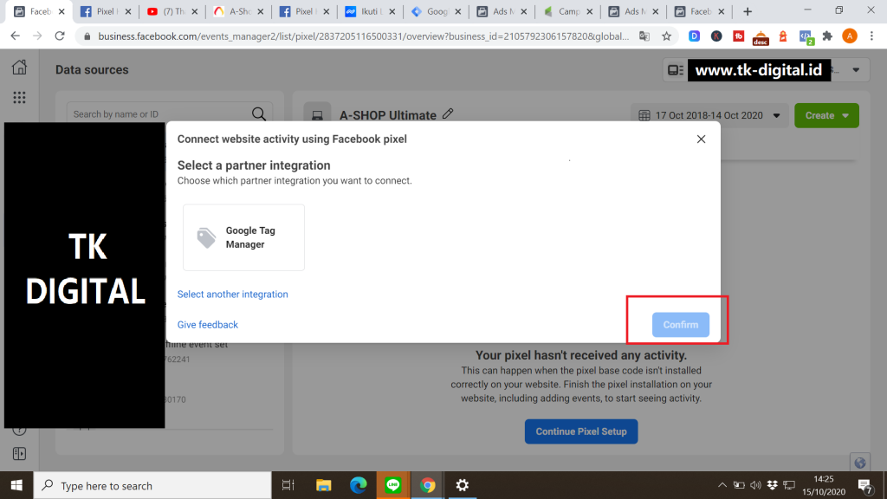The image size is (887, 499).
Task: Open Chrome extensions puzzle piece icon
Action: 827,36
